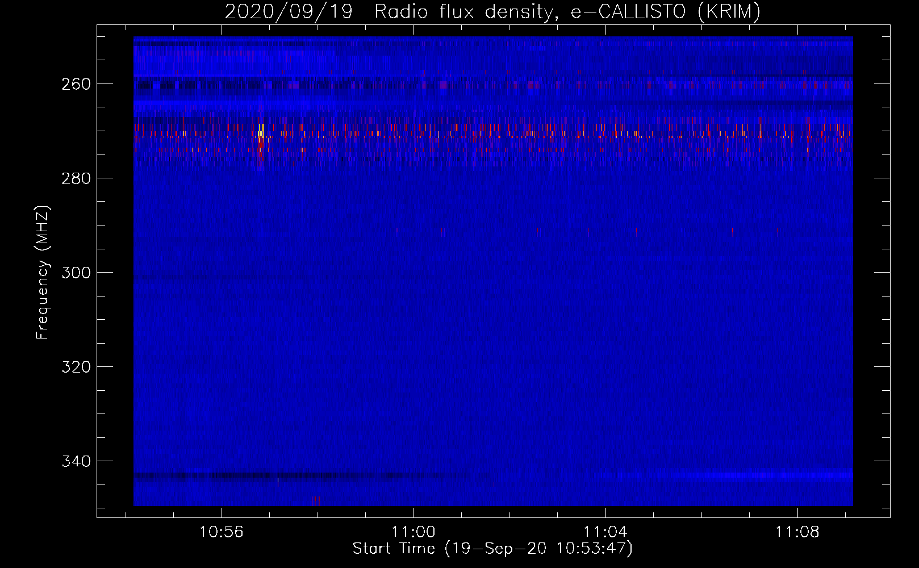Click the 'Start Time (19-Sep-20 10:53:47)' label
Image resolution: width=919 pixels, height=568 pixels.
click(492, 549)
